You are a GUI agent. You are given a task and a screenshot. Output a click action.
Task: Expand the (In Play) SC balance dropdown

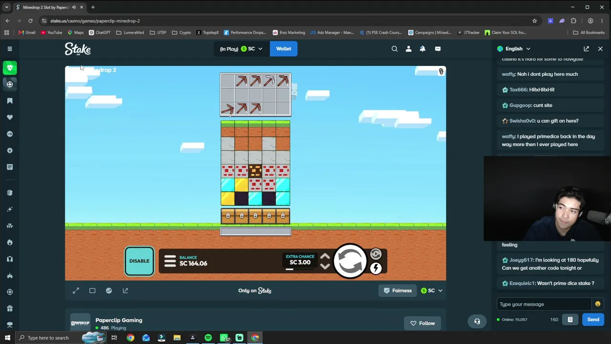tap(241, 49)
